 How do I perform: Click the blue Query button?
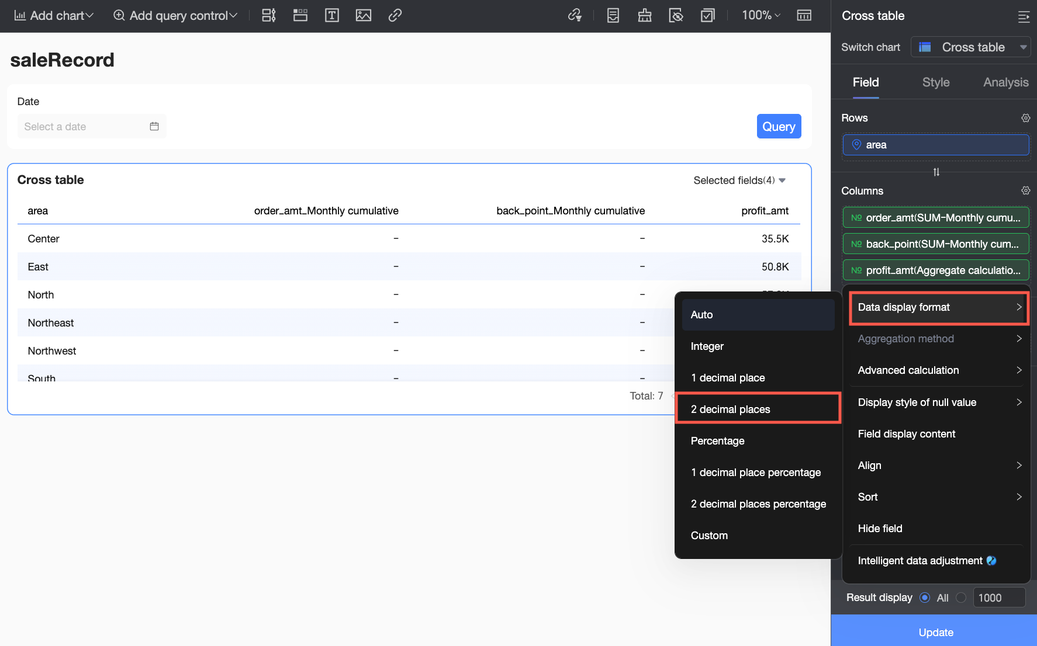tap(779, 127)
